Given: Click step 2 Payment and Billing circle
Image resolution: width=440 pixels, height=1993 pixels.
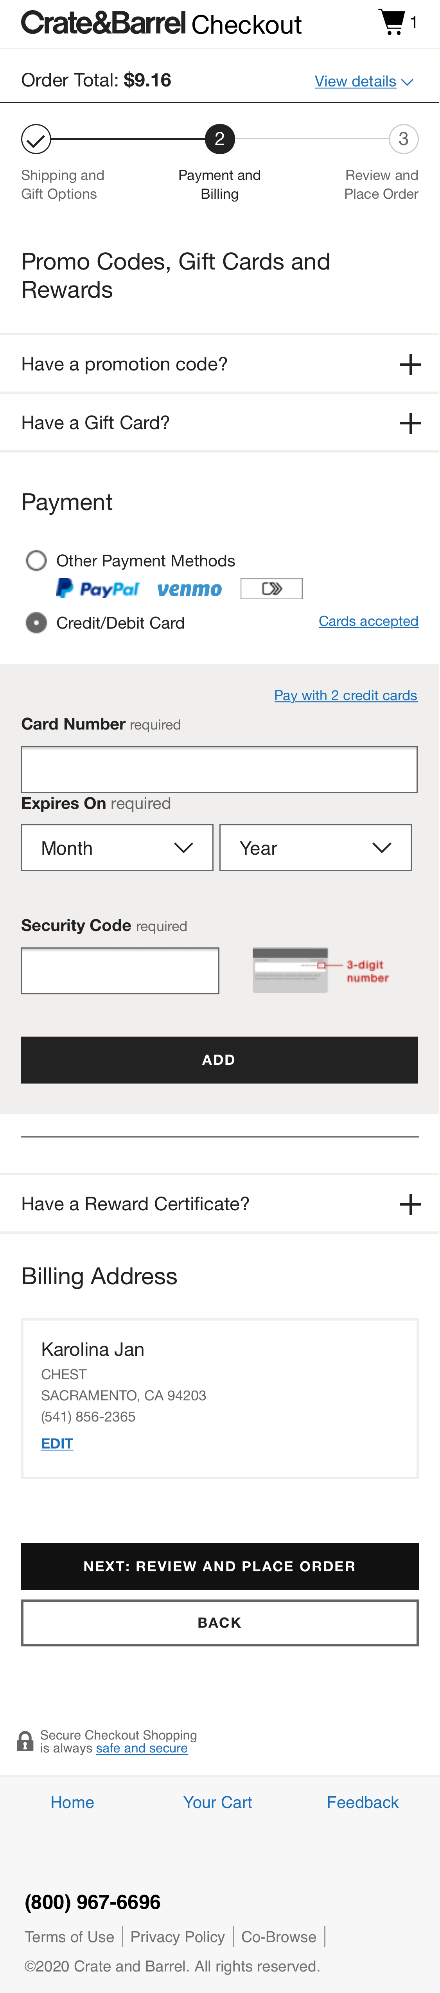Looking at the screenshot, I should point(220,139).
